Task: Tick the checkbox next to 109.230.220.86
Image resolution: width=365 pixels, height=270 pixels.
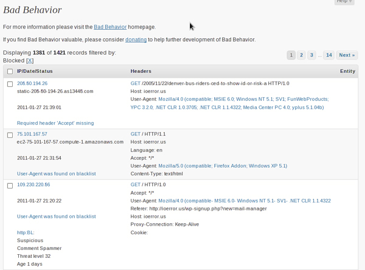Action: pyautogui.click(x=10, y=185)
